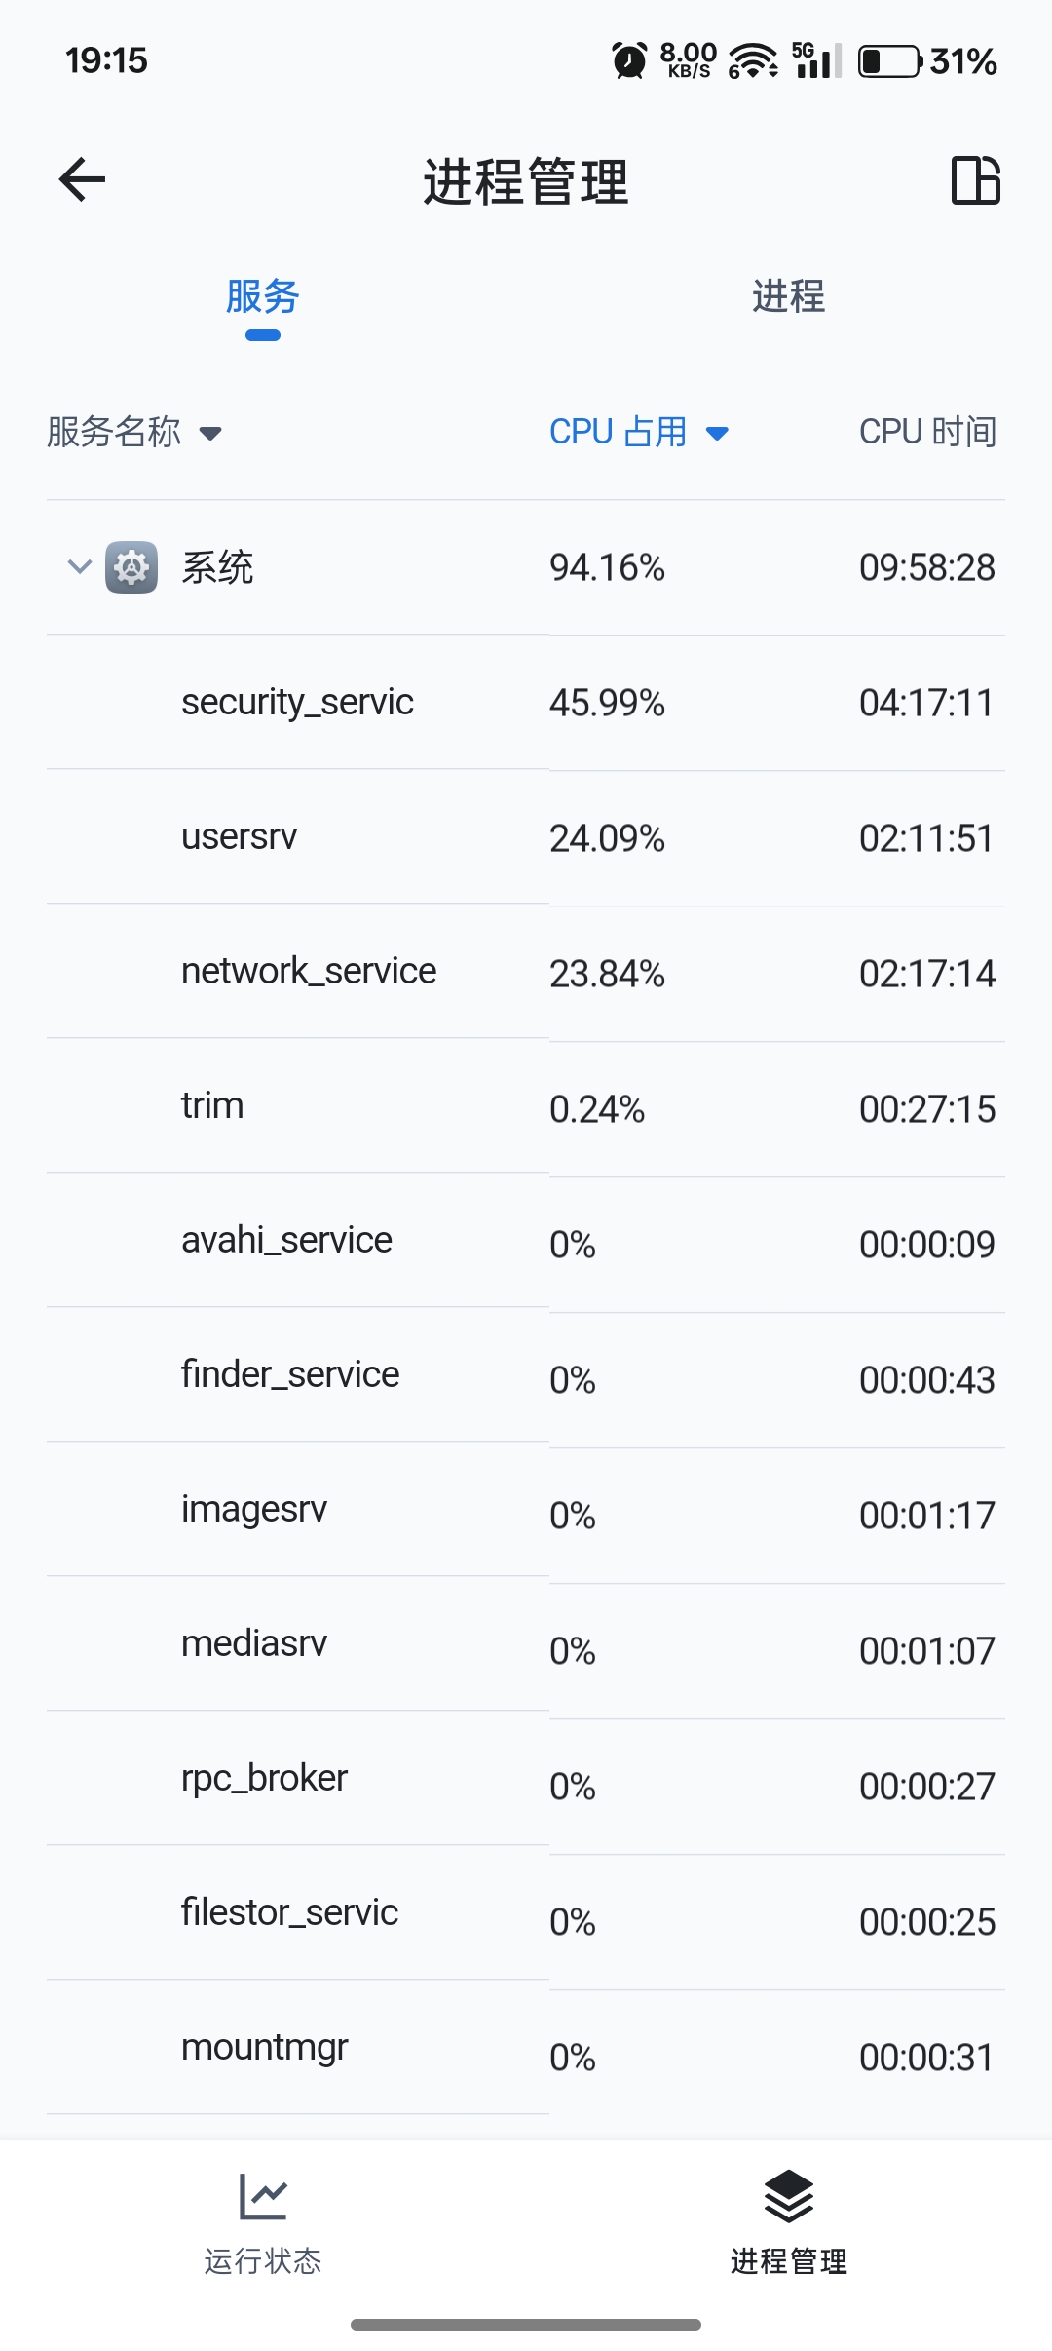Open 运行状态 chart icon
The image size is (1052, 2351).
tap(263, 2197)
